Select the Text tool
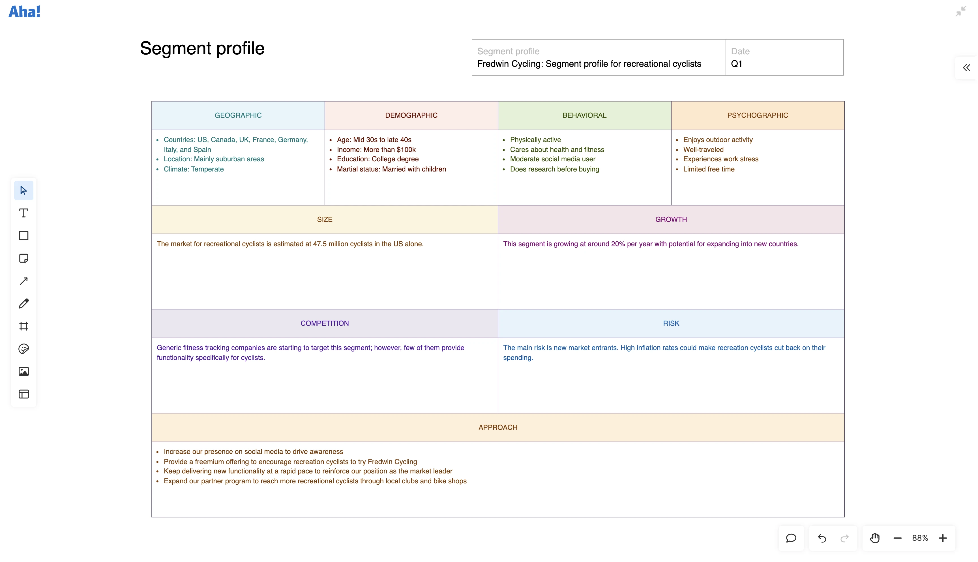The image size is (978, 562). click(x=23, y=213)
